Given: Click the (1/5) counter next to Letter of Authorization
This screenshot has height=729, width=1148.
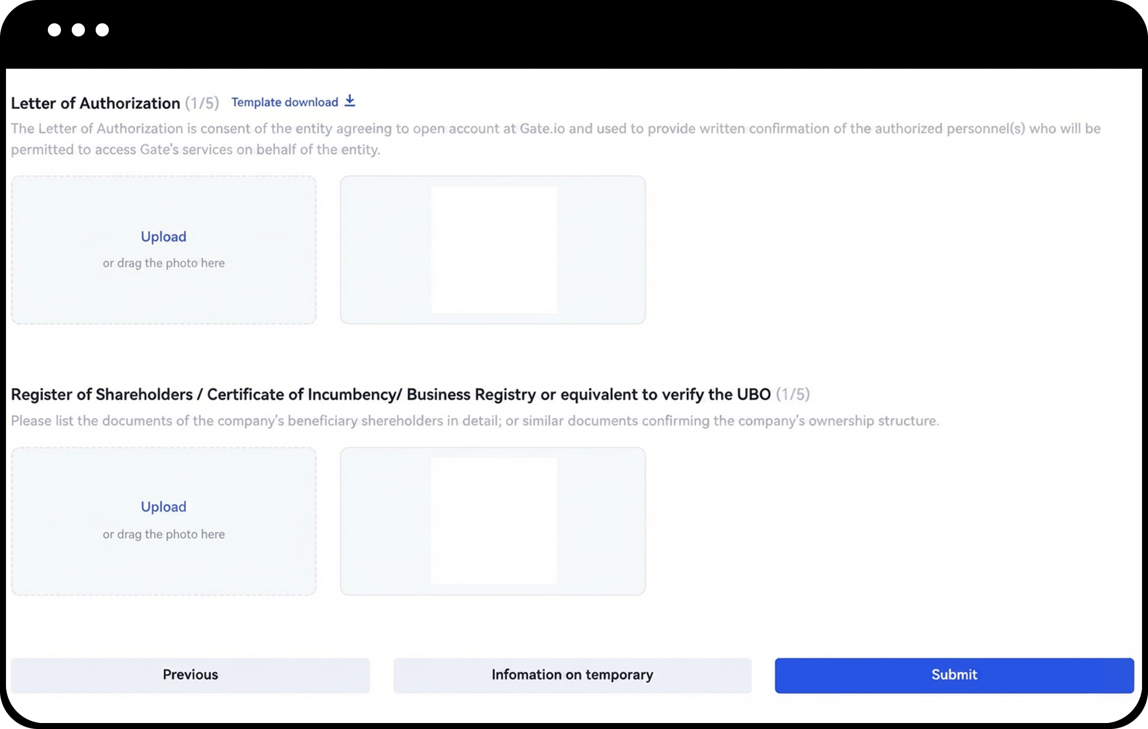Looking at the screenshot, I should click(x=202, y=103).
